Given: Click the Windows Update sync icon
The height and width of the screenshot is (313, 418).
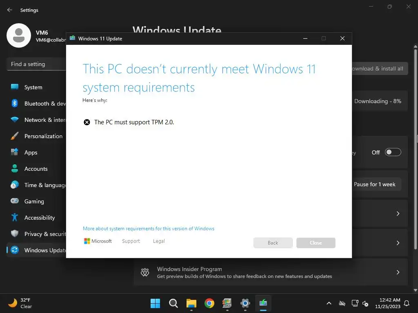Looking at the screenshot, I should (x=15, y=250).
